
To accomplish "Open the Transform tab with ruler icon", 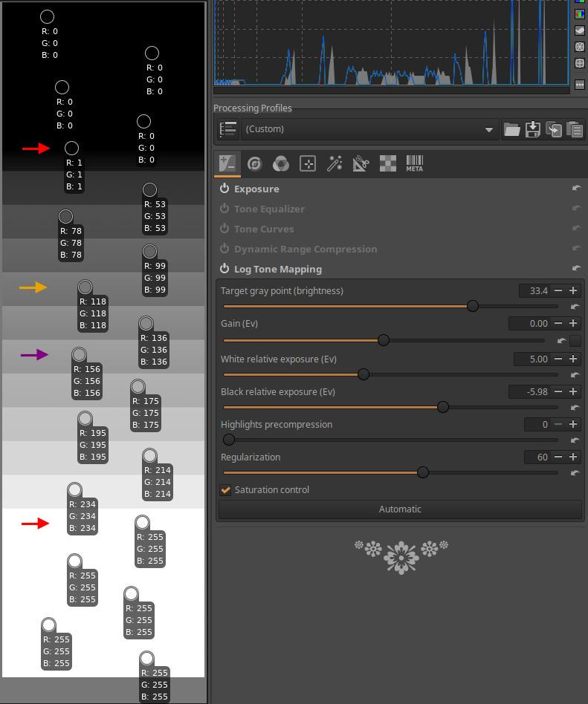I will (x=361, y=164).
